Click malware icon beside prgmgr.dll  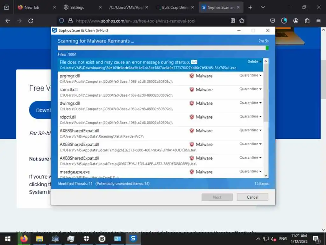[192, 76]
